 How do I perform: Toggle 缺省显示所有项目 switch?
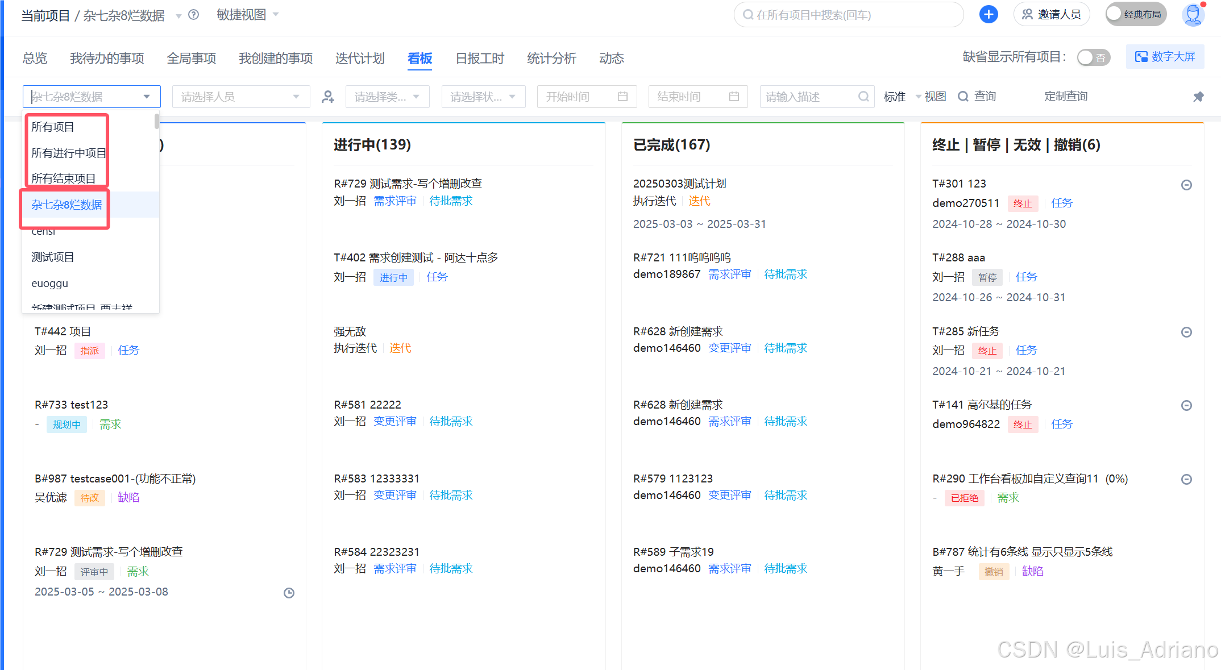pyautogui.click(x=1093, y=57)
